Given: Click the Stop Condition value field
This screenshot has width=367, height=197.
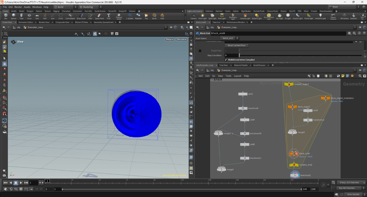Looking at the screenshot, I should pyautogui.click(x=231, y=55).
